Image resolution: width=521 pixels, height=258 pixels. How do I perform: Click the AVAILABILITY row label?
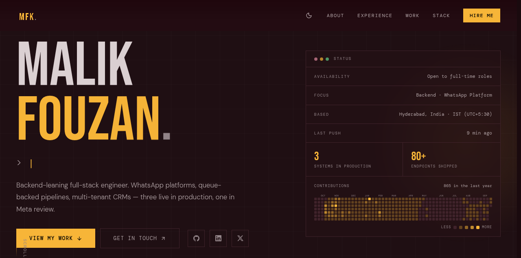[332, 77]
